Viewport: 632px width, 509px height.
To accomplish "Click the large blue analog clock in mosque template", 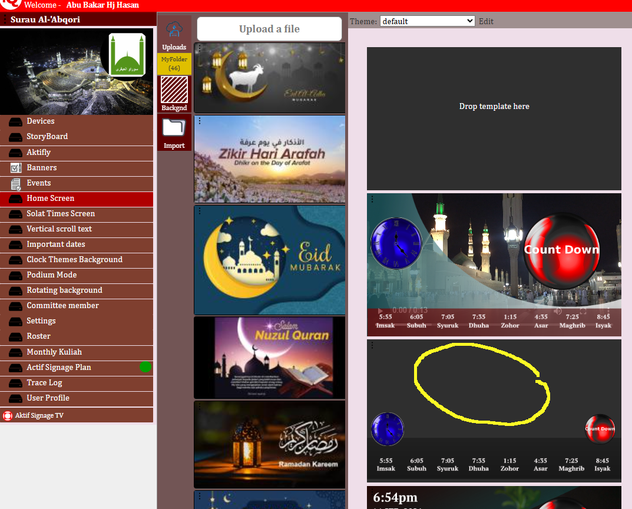I will tap(396, 243).
